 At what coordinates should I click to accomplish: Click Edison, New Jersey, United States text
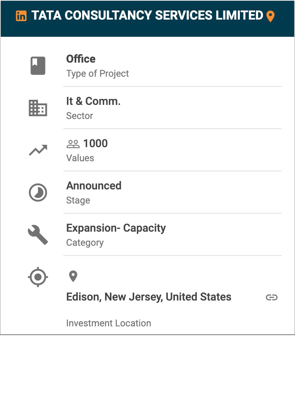pyautogui.click(x=149, y=297)
